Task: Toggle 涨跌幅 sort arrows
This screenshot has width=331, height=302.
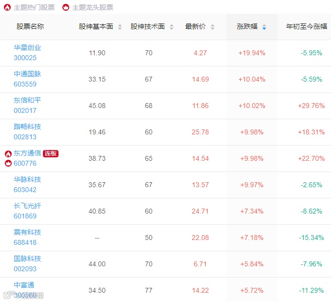Action: [264, 27]
